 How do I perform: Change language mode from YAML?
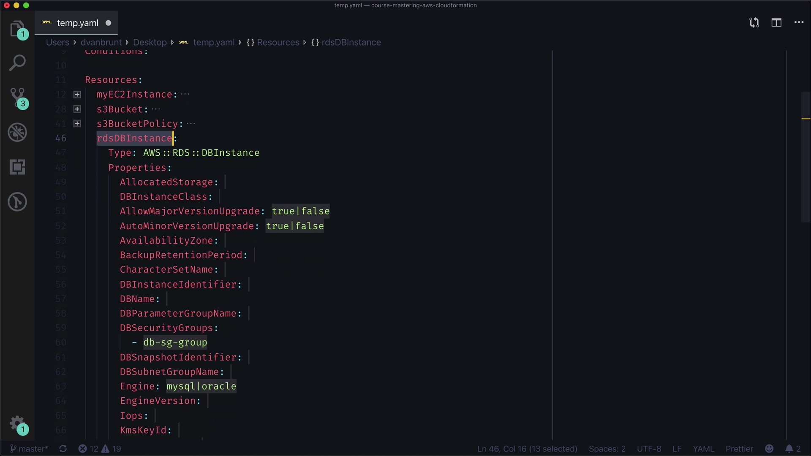[x=703, y=449]
